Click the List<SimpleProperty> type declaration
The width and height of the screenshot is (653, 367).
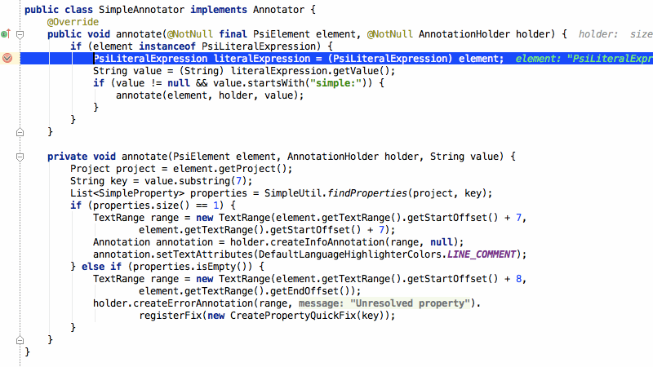coord(127,193)
